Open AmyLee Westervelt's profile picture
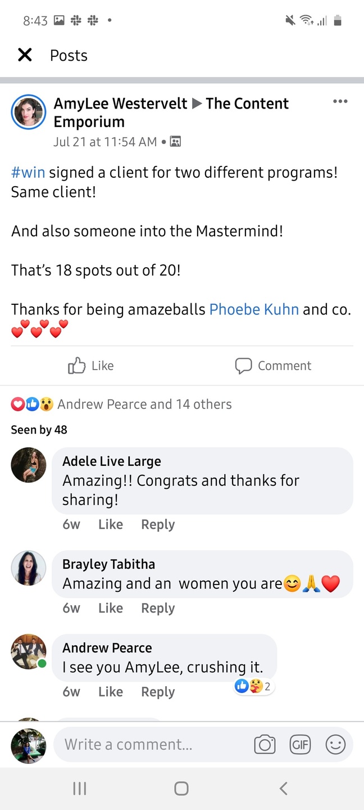 pos(28,112)
